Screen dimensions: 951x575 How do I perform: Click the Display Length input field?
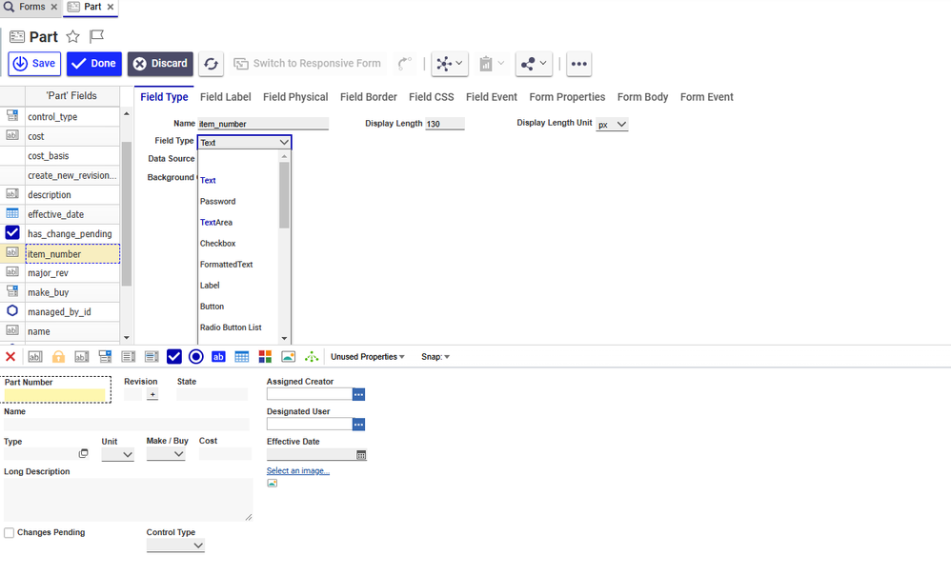coord(445,124)
